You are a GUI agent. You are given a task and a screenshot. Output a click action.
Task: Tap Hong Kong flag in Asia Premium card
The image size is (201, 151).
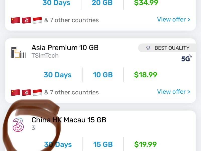point(26,92)
